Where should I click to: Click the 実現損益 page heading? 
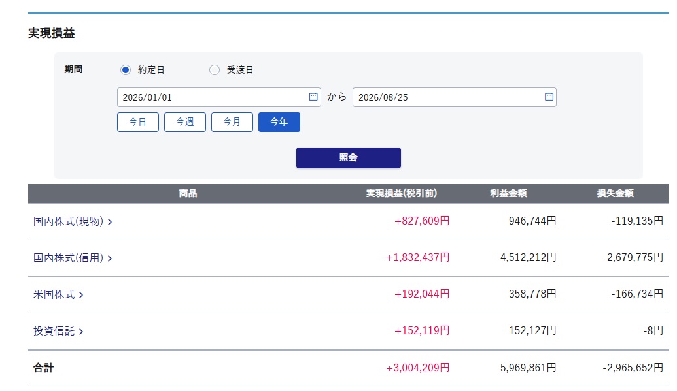52,33
